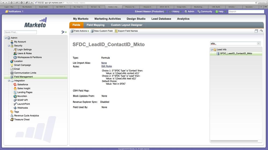Open Edward Masson (Production) user dropdown
This screenshot has height=150, width=268.
[150, 11]
